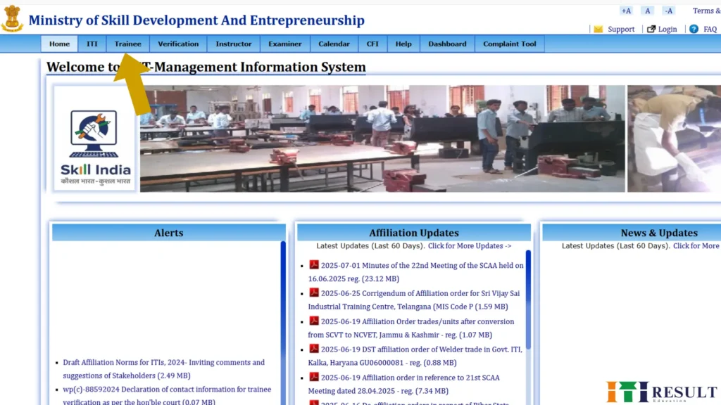Open PDF icon for DST Welder trade order
Image resolution: width=721 pixels, height=405 pixels.
tap(313, 349)
